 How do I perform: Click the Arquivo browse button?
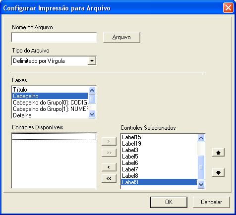pyautogui.click(x=121, y=37)
